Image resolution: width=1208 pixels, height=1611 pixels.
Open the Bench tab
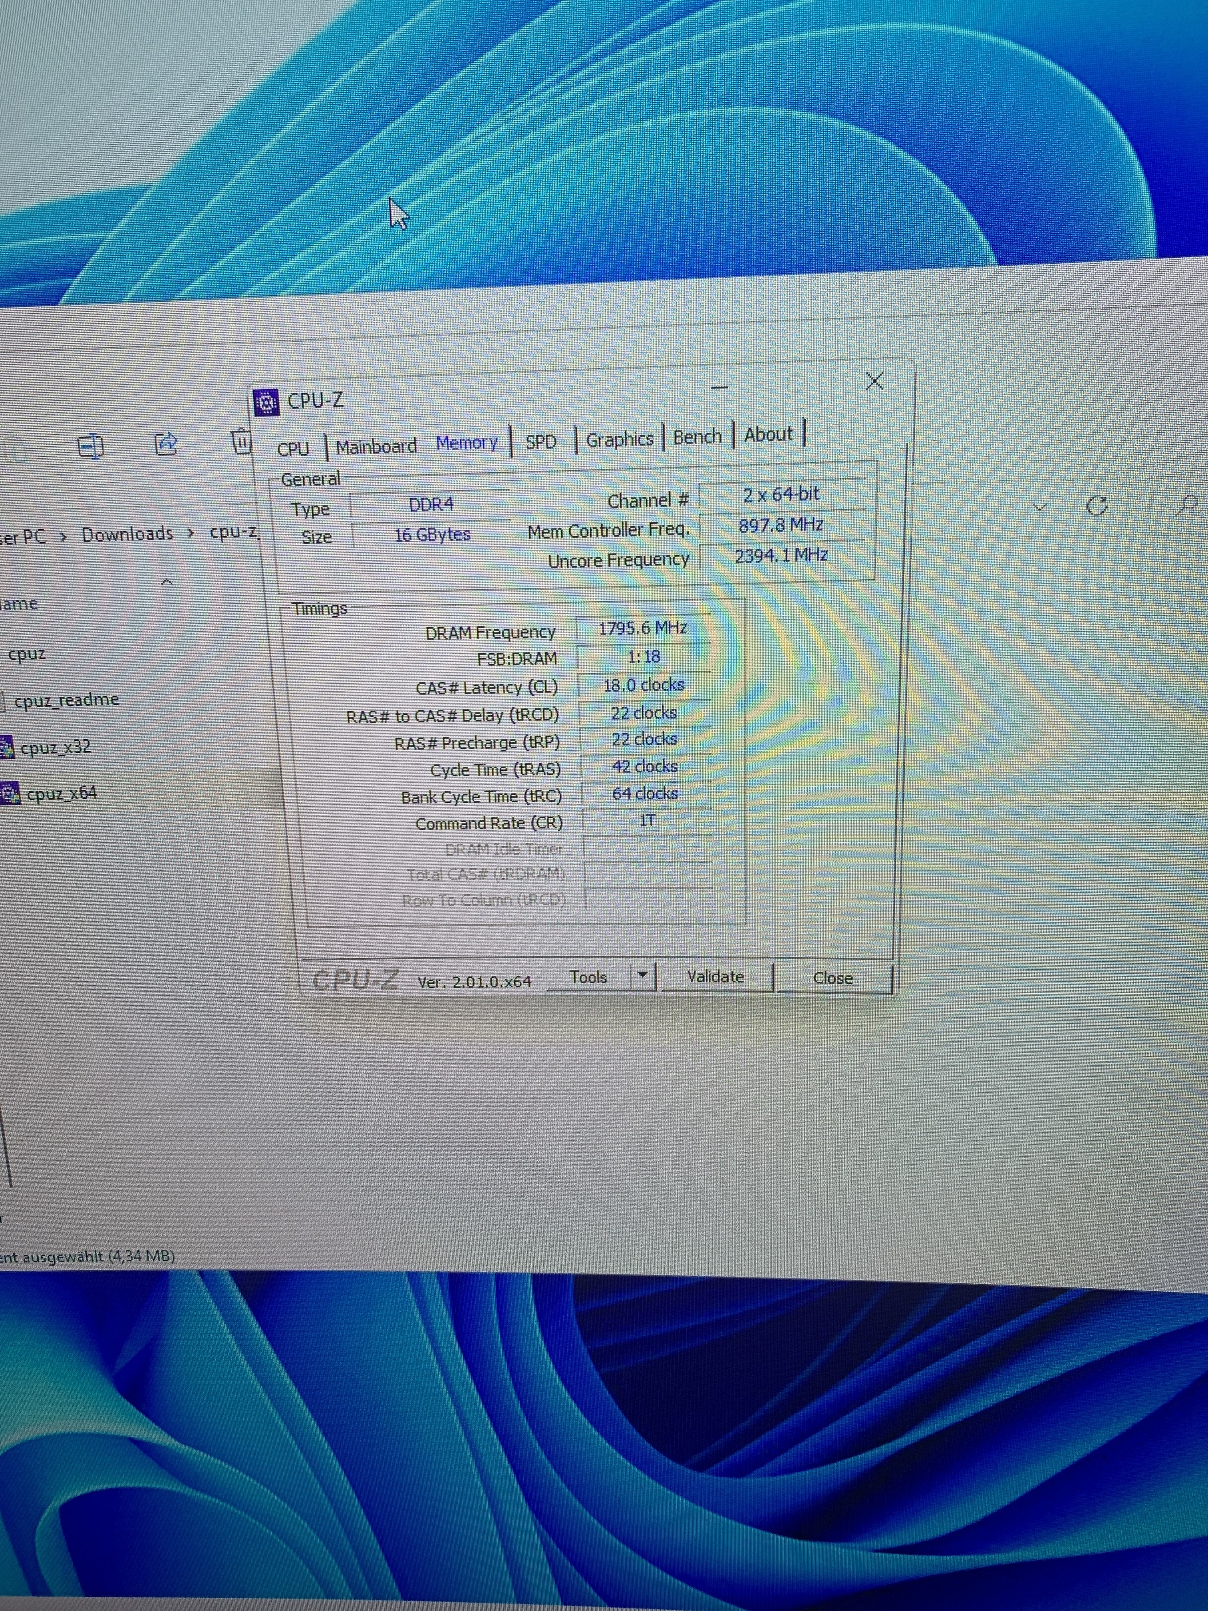(x=697, y=437)
